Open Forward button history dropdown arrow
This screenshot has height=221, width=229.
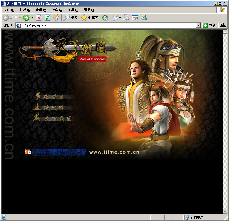(32, 18)
